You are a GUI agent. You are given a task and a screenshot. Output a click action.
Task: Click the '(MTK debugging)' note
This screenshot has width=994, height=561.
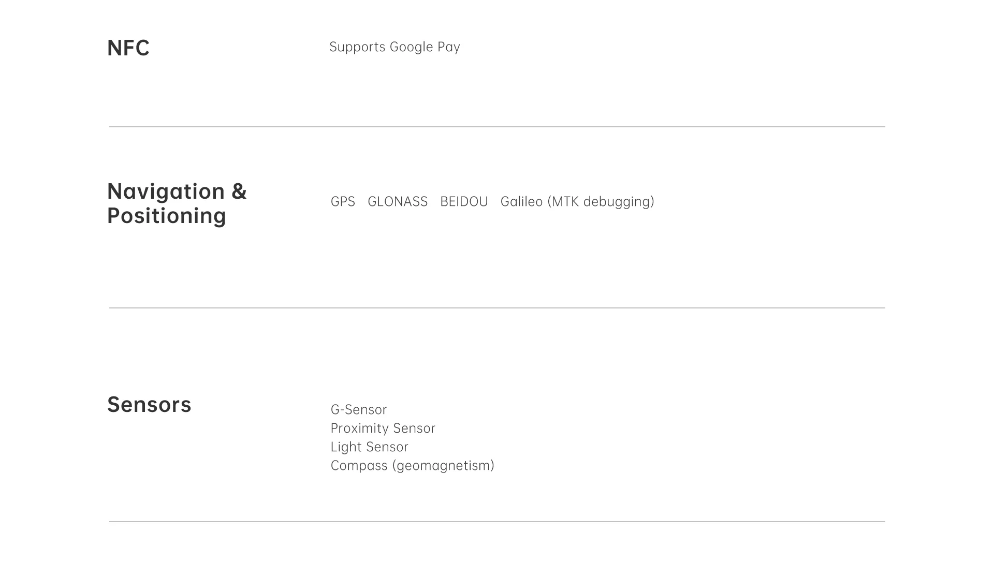point(601,202)
